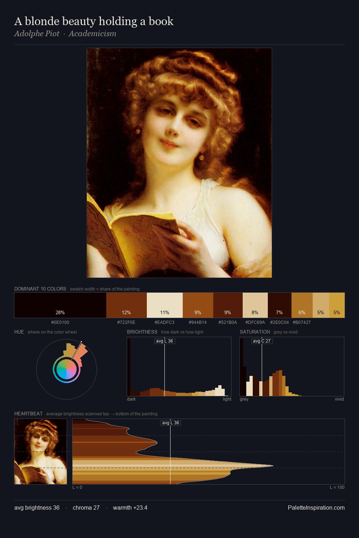This screenshot has width=359, height=538.
Task: Click the hex code #EADFC3
Action: pyautogui.click(x=164, y=322)
